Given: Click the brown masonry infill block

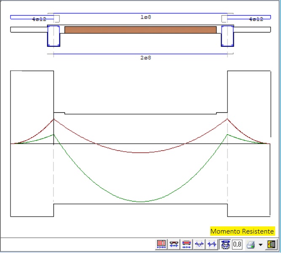Looking at the screenshot, I should (141, 30).
